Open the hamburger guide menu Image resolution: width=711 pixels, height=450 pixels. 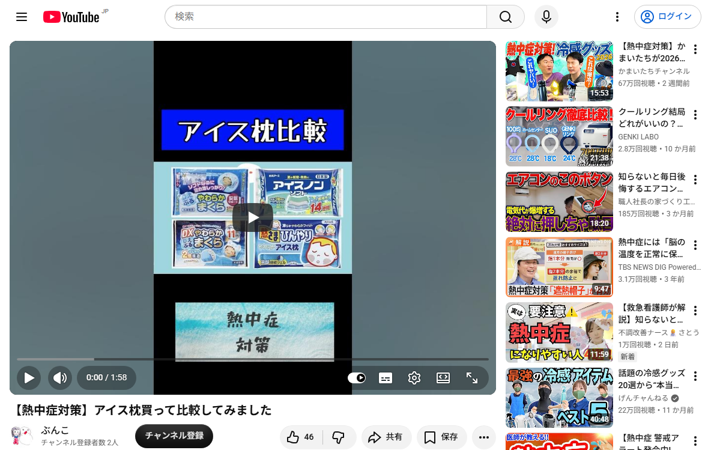21,17
